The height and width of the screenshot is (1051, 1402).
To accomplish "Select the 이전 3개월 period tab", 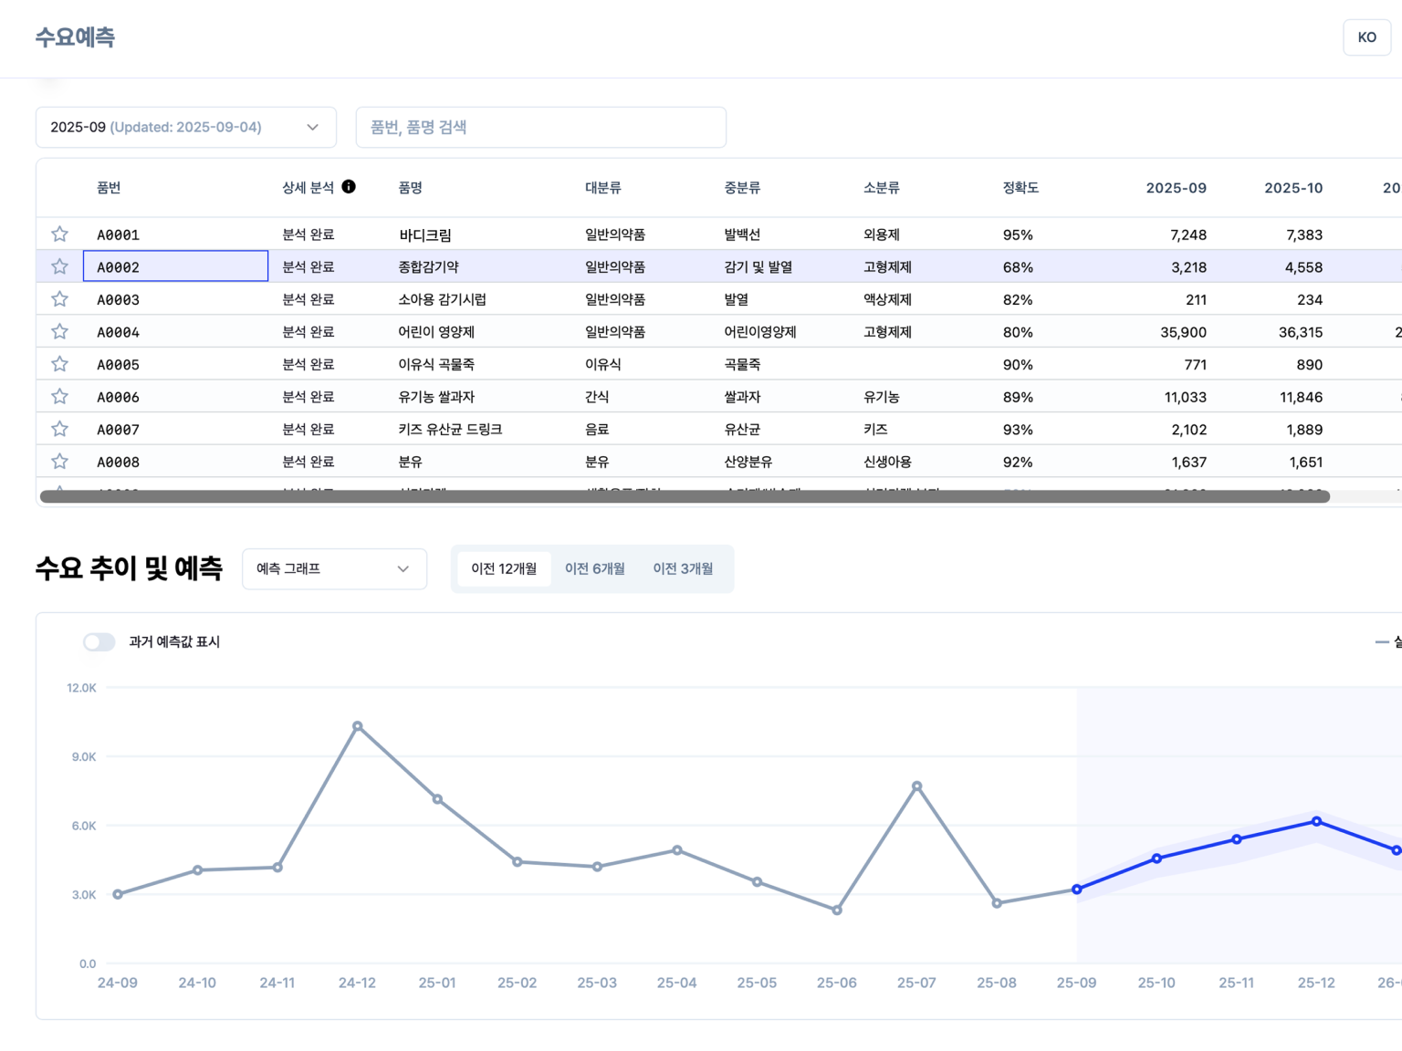I will (x=683, y=568).
